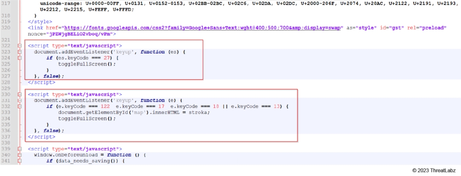Collapse the script block at line 339
The width and height of the screenshot is (461, 176).
pyautogui.click(x=19, y=149)
